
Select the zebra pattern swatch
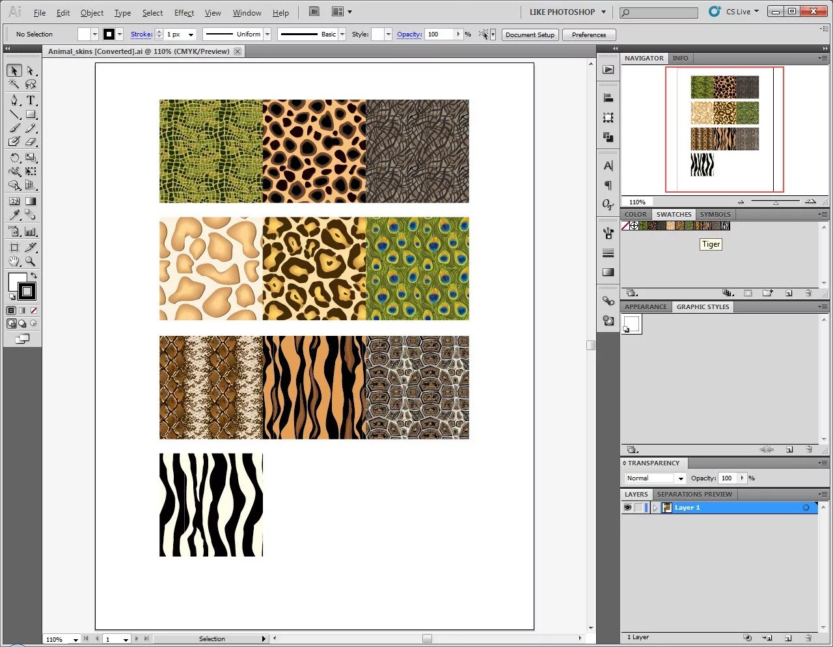726,226
